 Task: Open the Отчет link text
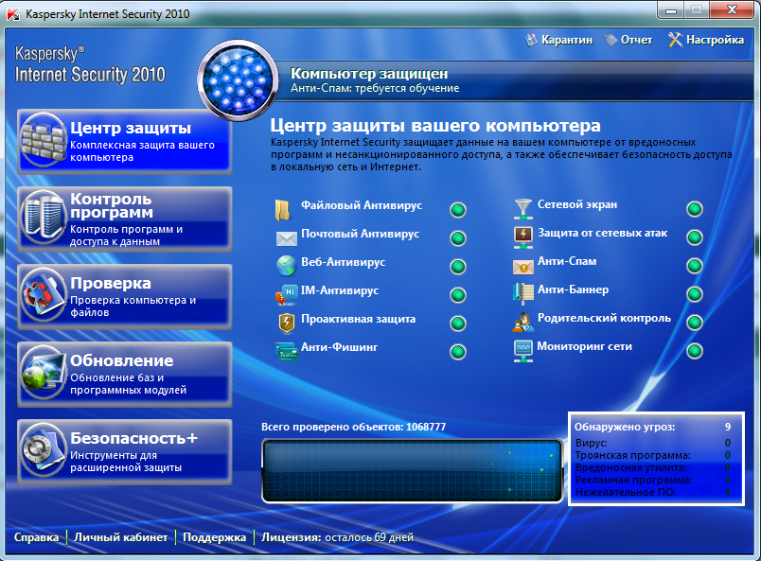pos(637,40)
